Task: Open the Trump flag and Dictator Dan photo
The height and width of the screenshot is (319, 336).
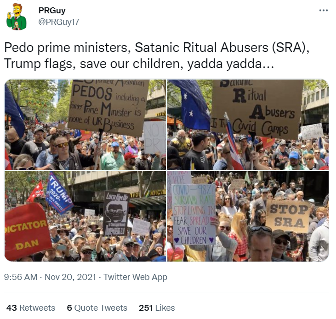Action: click(85, 216)
